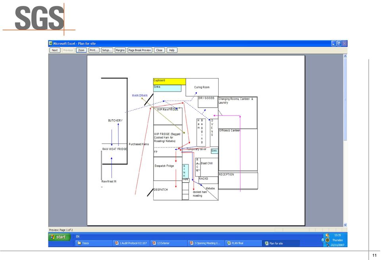Click the DRY GOODS label
381x260 pixels.
pyautogui.click(x=206, y=98)
